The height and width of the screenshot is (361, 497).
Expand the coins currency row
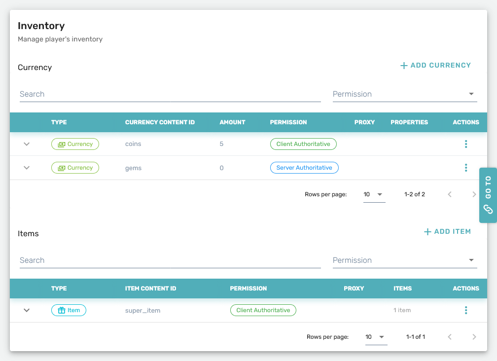(27, 144)
